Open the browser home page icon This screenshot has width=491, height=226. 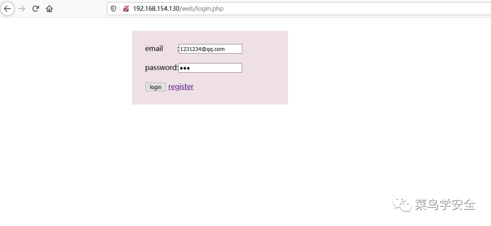[49, 9]
